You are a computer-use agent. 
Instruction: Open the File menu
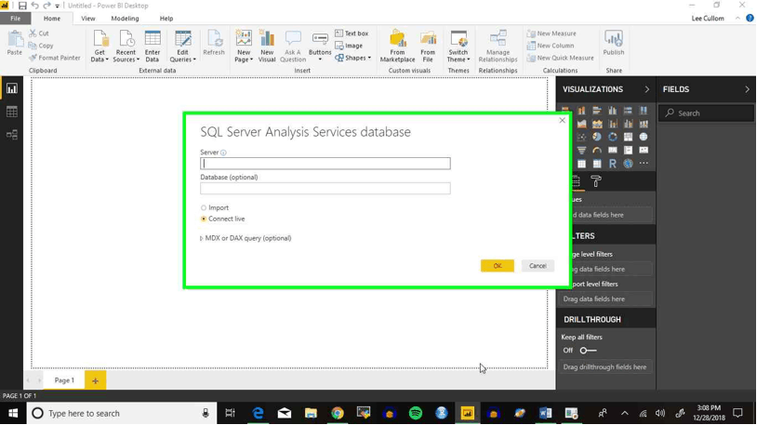pos(16,19)
